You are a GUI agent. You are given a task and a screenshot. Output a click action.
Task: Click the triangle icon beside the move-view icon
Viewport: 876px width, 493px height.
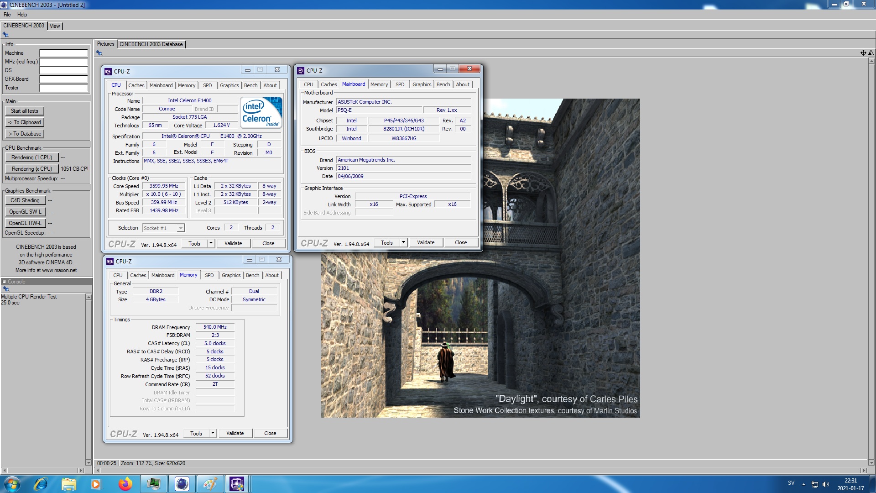point(871,53)
